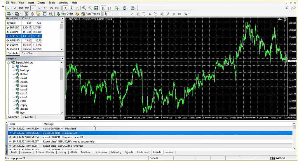
Task: Select the text label 'T' tool
Action: click(156, 14)
